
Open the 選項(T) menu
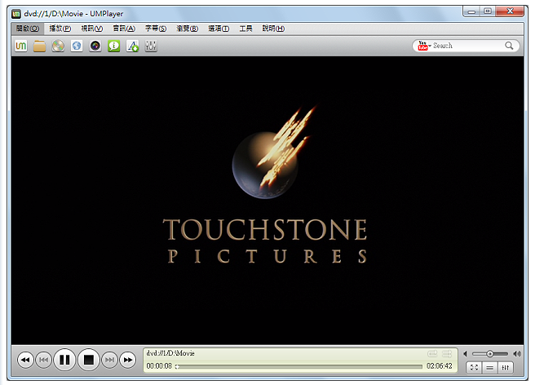tap(219, 29)
